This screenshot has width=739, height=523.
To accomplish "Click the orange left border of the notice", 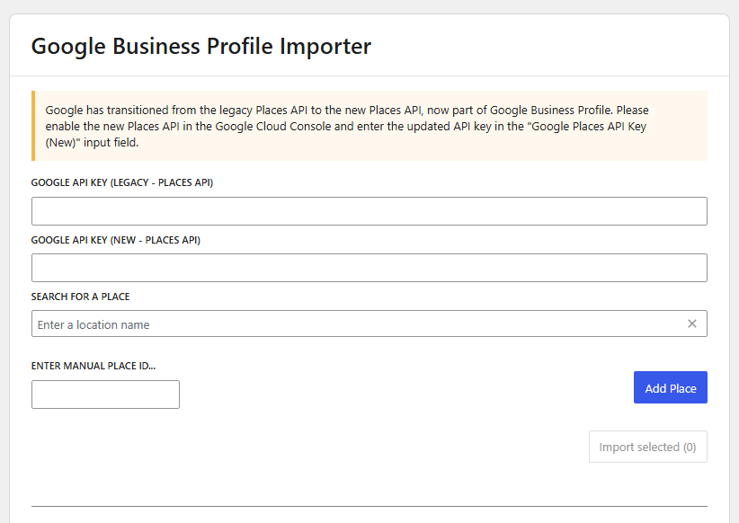I will click(x=33, y=126).
